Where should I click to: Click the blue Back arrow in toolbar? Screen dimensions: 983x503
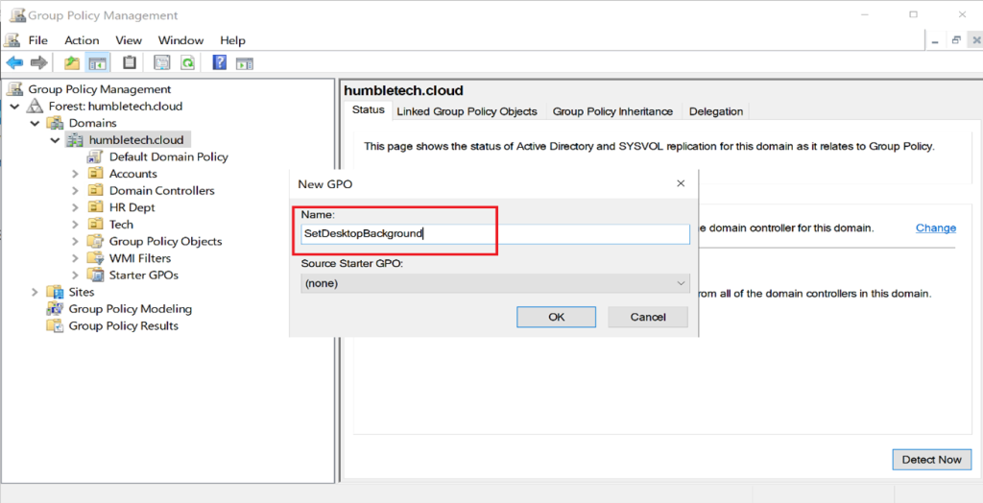[14, 63]
